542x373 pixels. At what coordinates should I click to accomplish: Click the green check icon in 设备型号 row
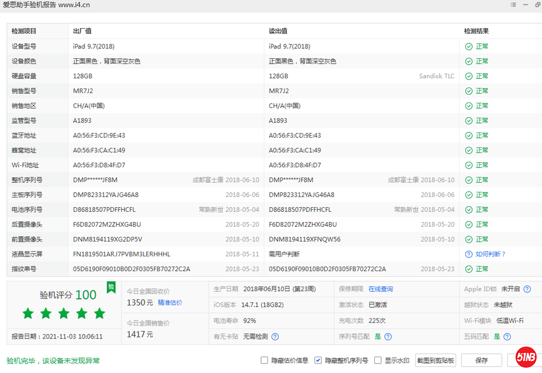pyautogui.click(x=469, y=47)
